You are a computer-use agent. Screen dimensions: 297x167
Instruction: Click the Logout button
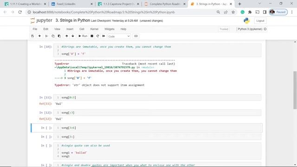coord(260,21)
